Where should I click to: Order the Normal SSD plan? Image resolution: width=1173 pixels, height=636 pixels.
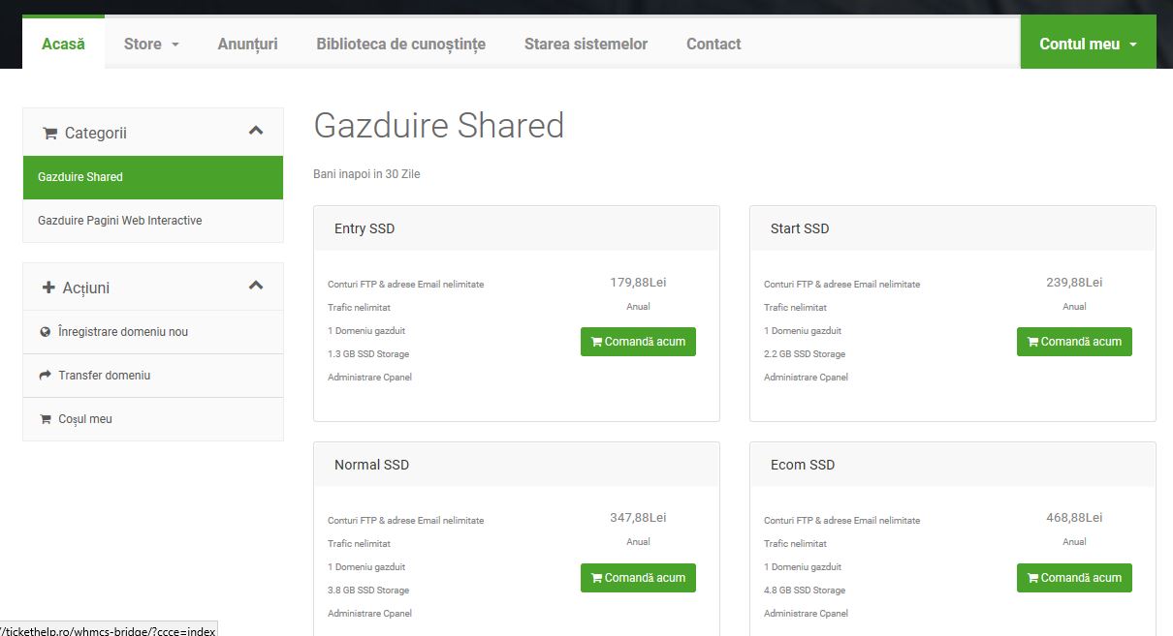tap(638, 578)
